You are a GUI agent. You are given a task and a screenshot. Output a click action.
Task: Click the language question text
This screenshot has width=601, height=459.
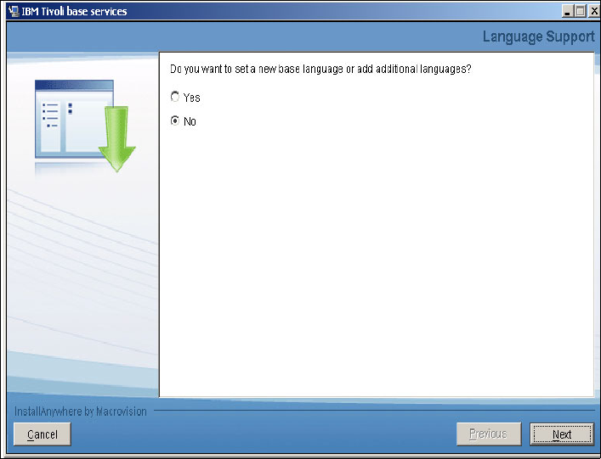(320, 70)
